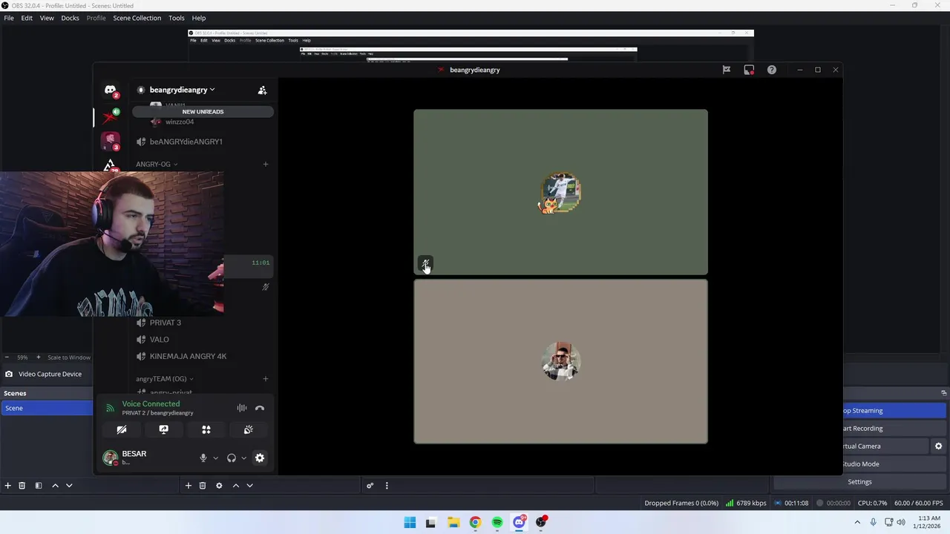950x534 pixels.
Task: Open the OBS Tools menu
Action: tap(177, 18)
